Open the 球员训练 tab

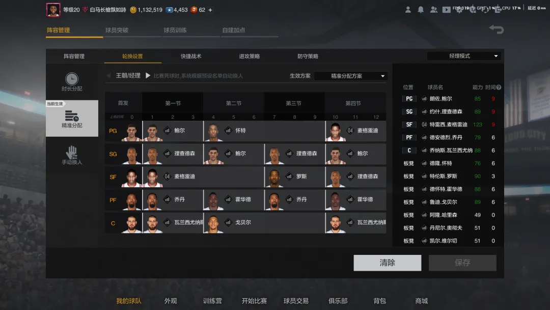click(175, 30)
